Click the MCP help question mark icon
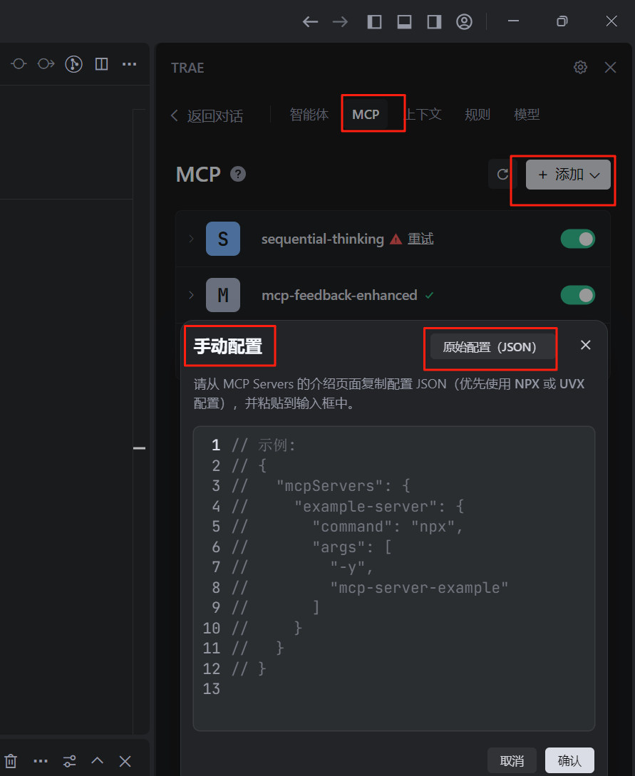This screenshot has width=635, height=776. coord(238,174)
